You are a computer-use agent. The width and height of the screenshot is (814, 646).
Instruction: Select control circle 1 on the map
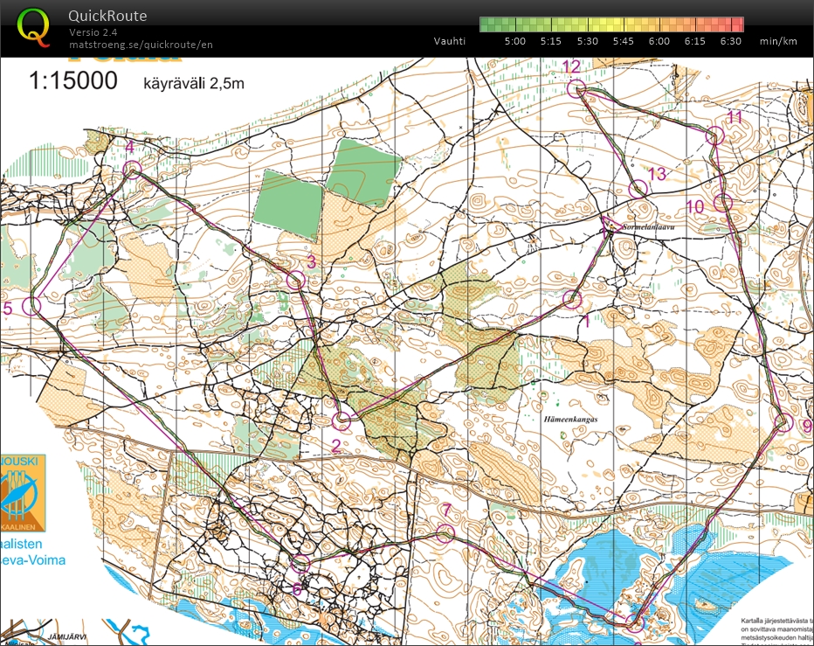click(x=571, y=300)
